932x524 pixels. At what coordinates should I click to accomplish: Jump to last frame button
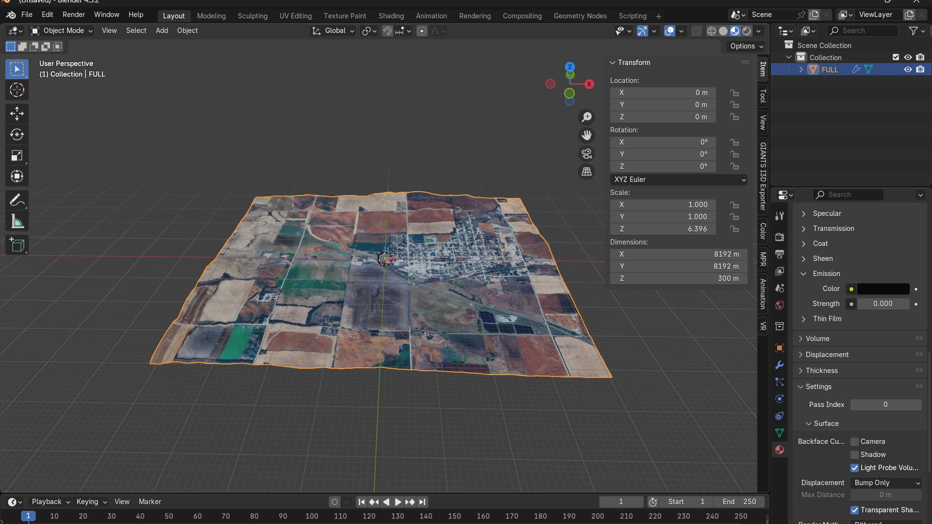422,502
